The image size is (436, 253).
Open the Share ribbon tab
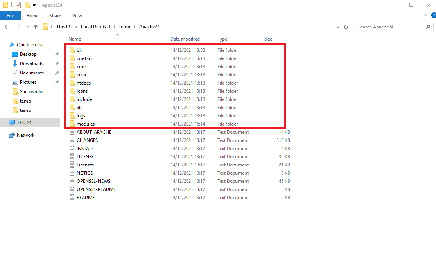[55, 16]
